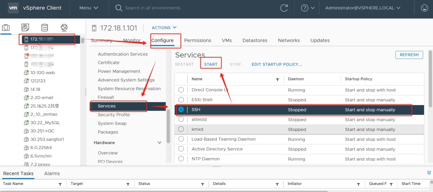Open the Permissions tab
This screenshot has height=192, width=433.
coord(198,40)
